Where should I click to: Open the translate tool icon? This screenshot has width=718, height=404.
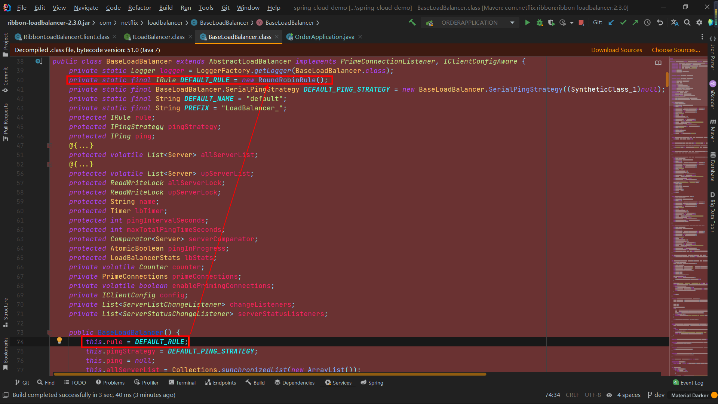pos(675,23)
